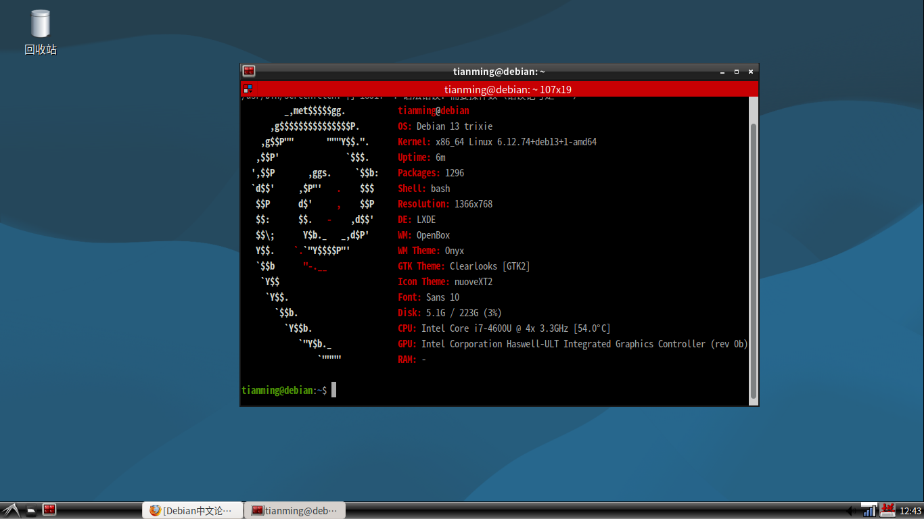Minimize the terminal window
924x519 pixels.
(x=722, y=72)
